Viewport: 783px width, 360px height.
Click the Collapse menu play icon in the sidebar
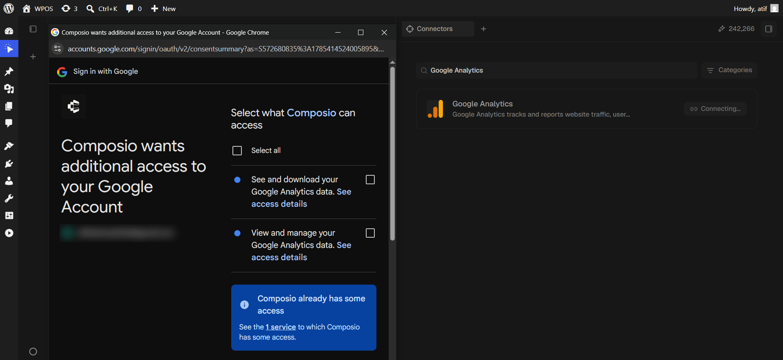9,233
